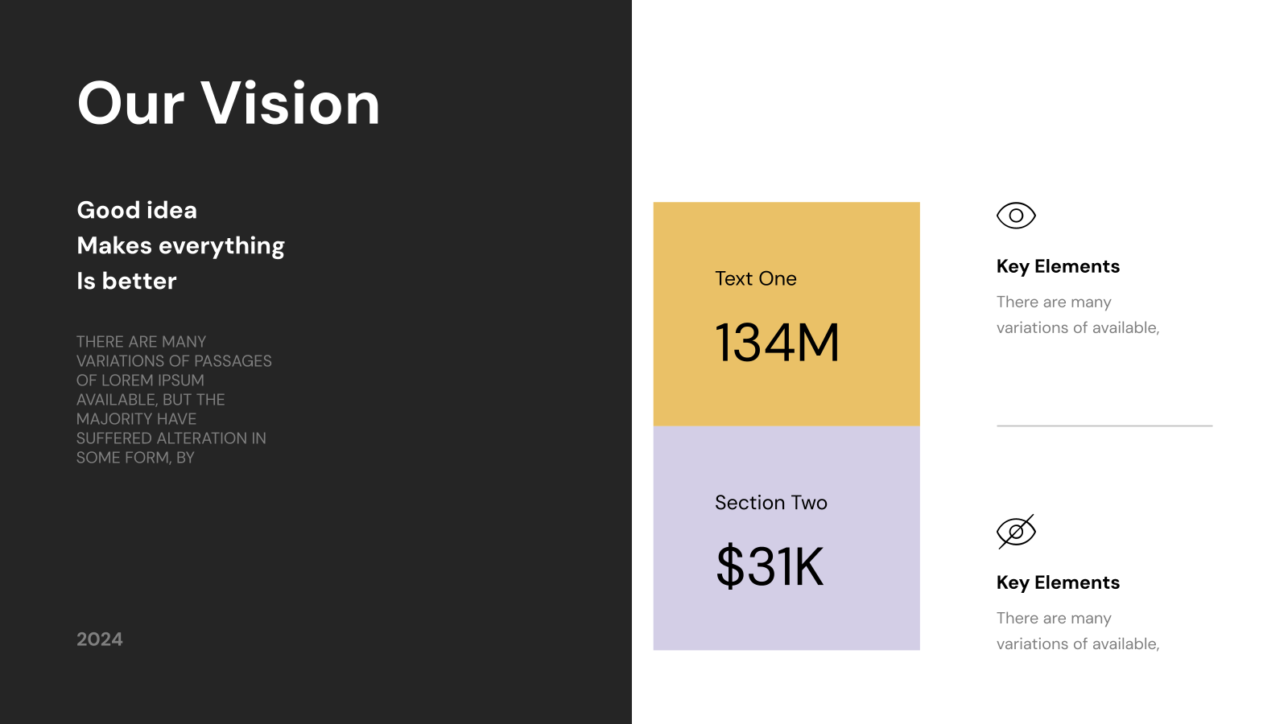Select the $31K figure
1288x724 pixels.
[x=770, y=566]
